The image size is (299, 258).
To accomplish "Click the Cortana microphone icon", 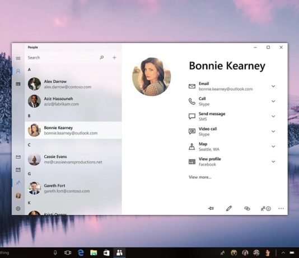I will tap(55, 252).
